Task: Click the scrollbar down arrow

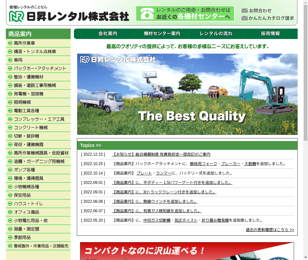Action: point(305,258)
